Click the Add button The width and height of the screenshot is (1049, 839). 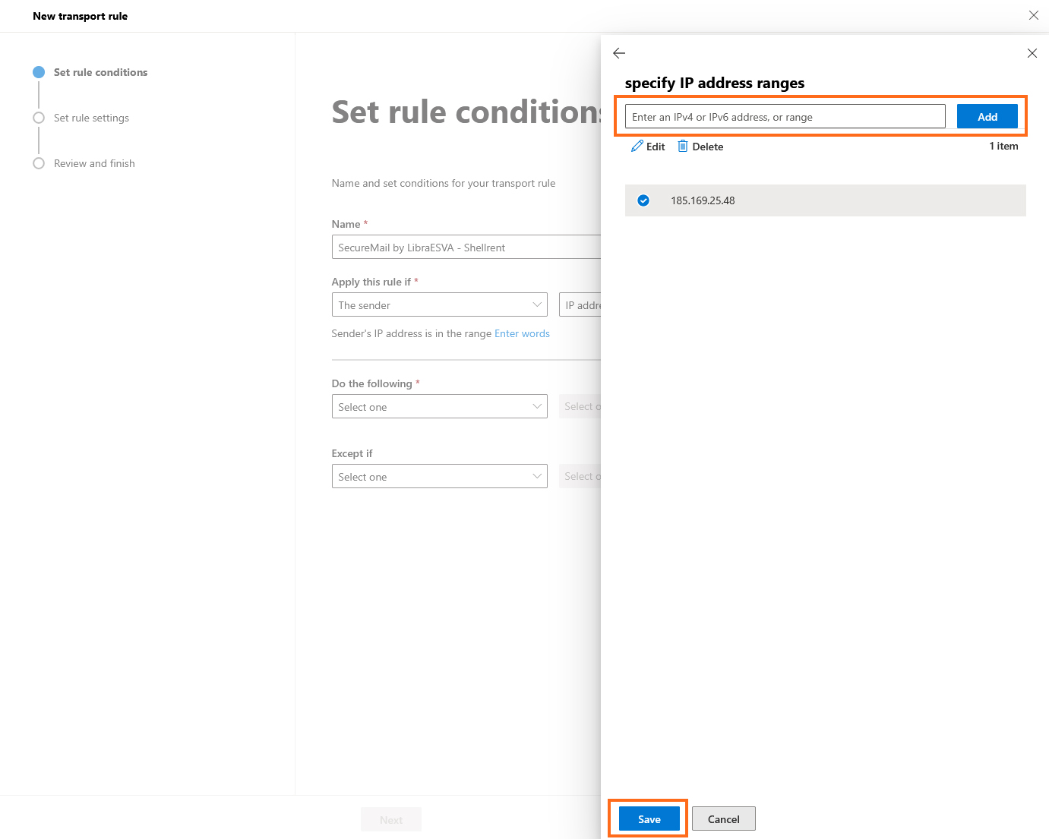pos(987,117)
